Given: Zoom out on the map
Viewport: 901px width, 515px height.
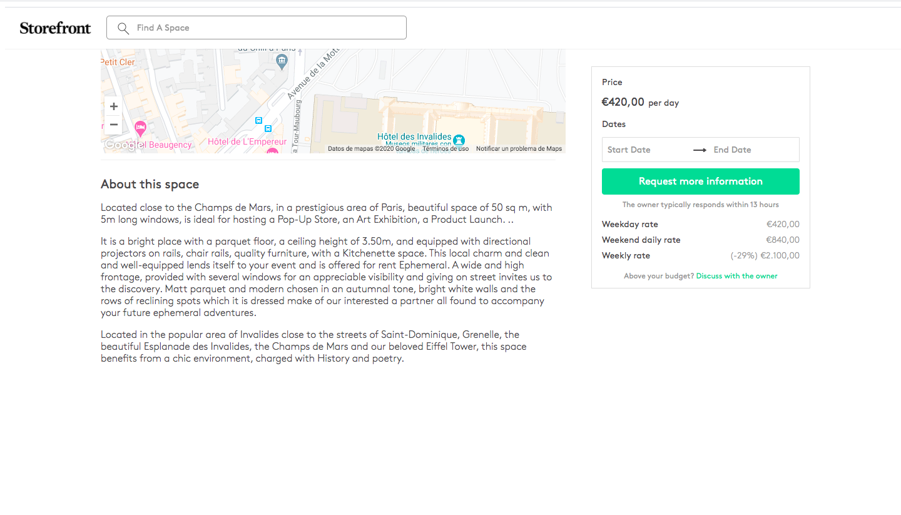Looking at the screenshot, I should coord(113,125).
